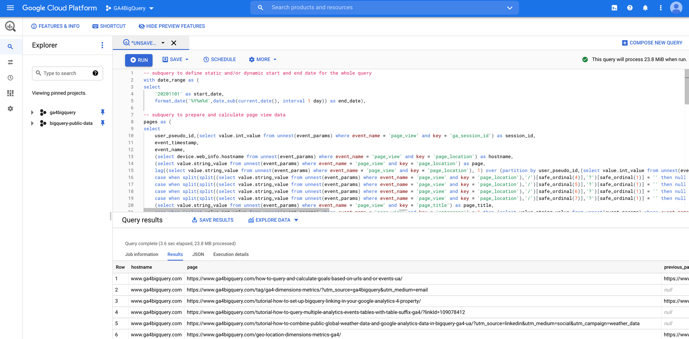The height and width of the screenshot is (339, 689).
Task: Open the user account avatar
Action: (676, 8)
